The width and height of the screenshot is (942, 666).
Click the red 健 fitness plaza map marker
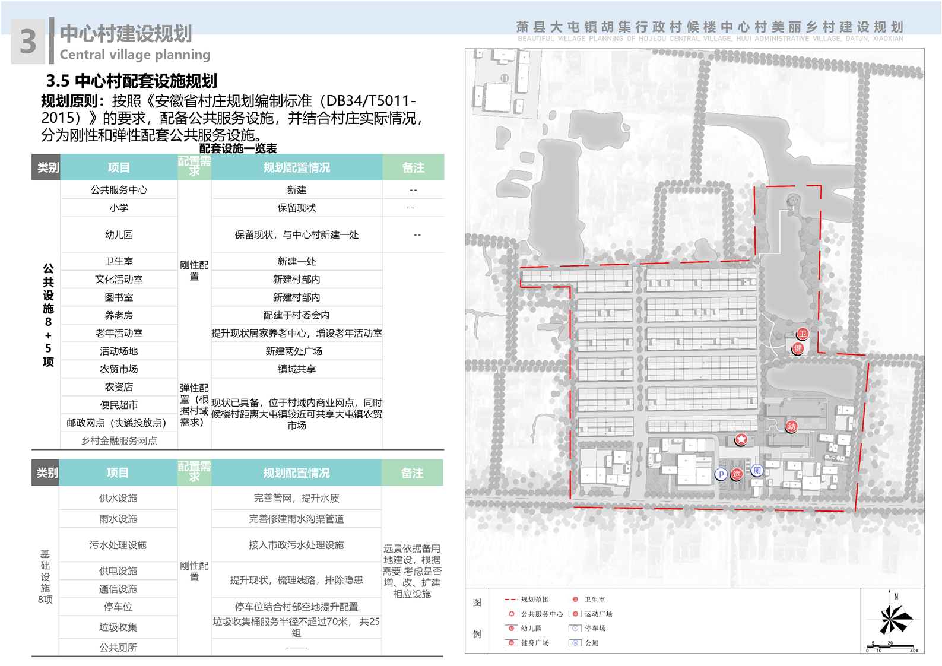tap(798, 348)
